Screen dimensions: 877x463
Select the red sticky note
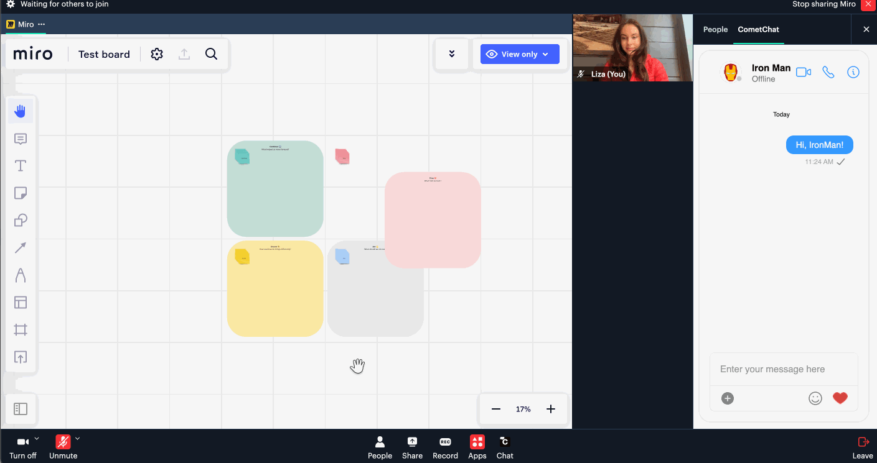[342, 156]
